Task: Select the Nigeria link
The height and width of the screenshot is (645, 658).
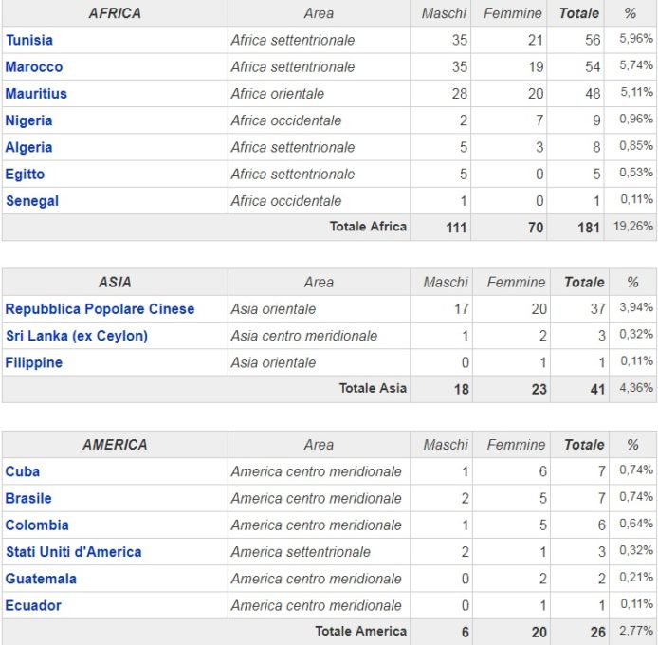Action: coord(28,120)
